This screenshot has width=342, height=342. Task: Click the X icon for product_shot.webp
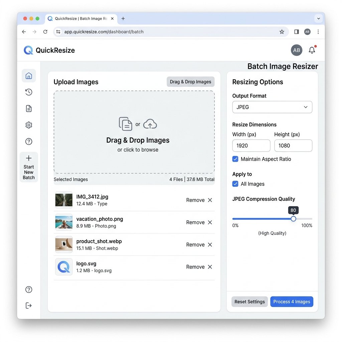coord(210,244)
